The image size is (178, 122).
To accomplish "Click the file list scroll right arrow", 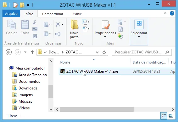I will click(x=173, y=110).
